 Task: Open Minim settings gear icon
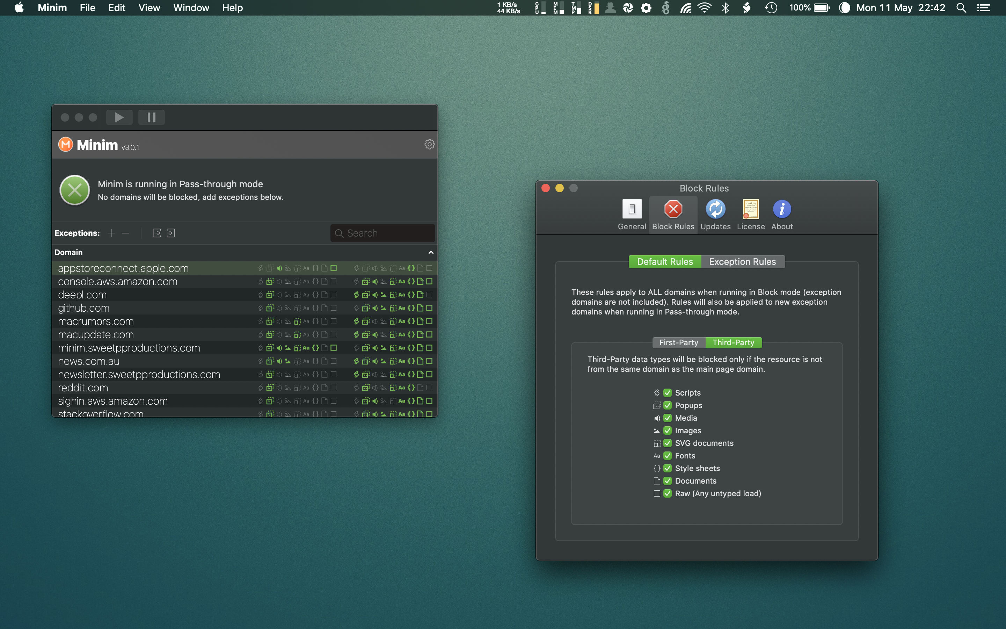pos(429,144)
